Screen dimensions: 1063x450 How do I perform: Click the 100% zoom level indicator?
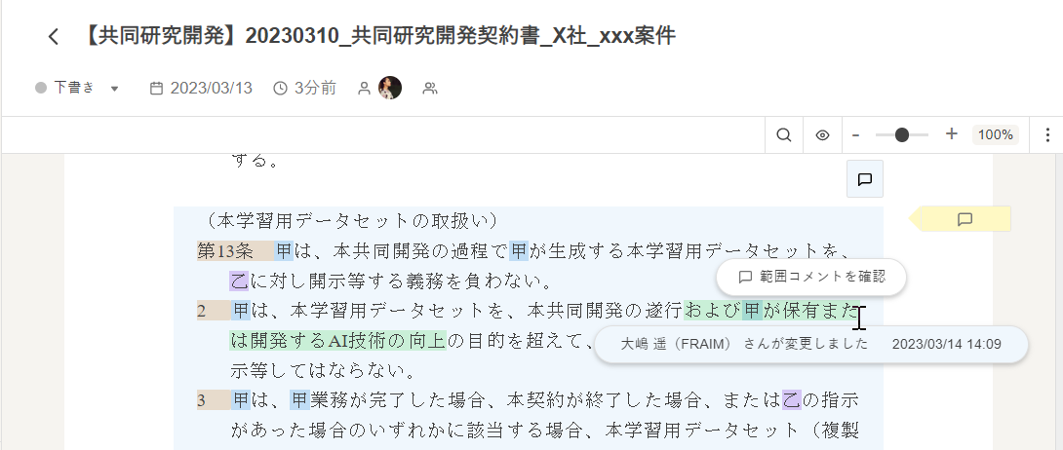point(995,134)
